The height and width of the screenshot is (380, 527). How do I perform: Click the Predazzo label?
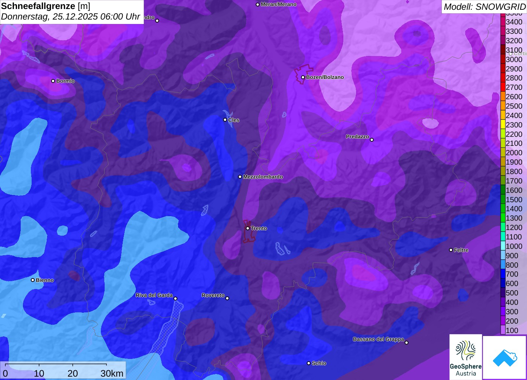pos(358,136)
